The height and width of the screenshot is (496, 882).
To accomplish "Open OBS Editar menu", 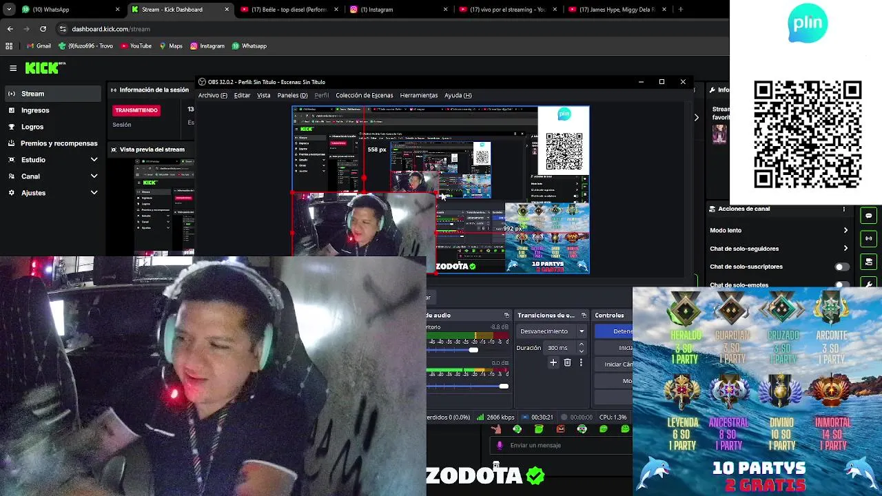I will tap(242, 96).
